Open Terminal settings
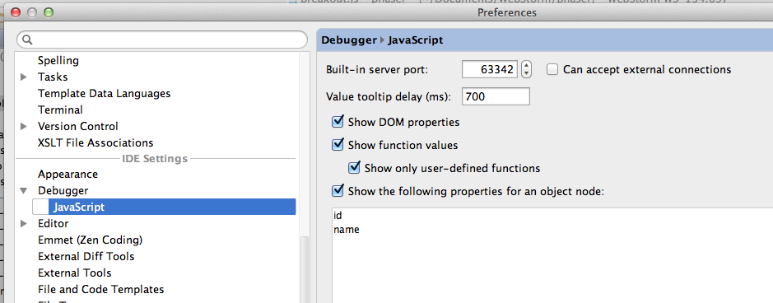Image resolution: width=773 pixels, height=303 pixels. 60,110
